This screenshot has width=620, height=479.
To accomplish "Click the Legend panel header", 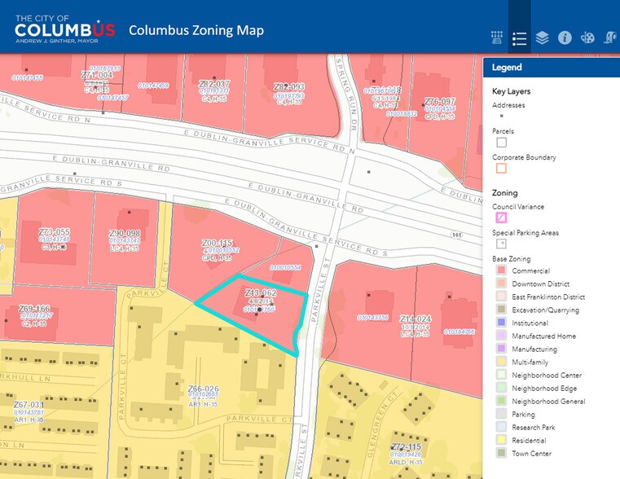I will pos(551,68).
